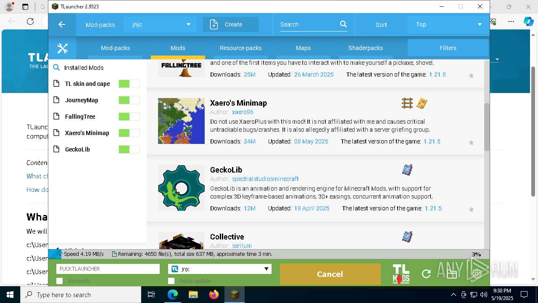Viewport: 538px width, 303px height.
Task: Click the TL skin and cape file icon
Action: pos(56,84)
